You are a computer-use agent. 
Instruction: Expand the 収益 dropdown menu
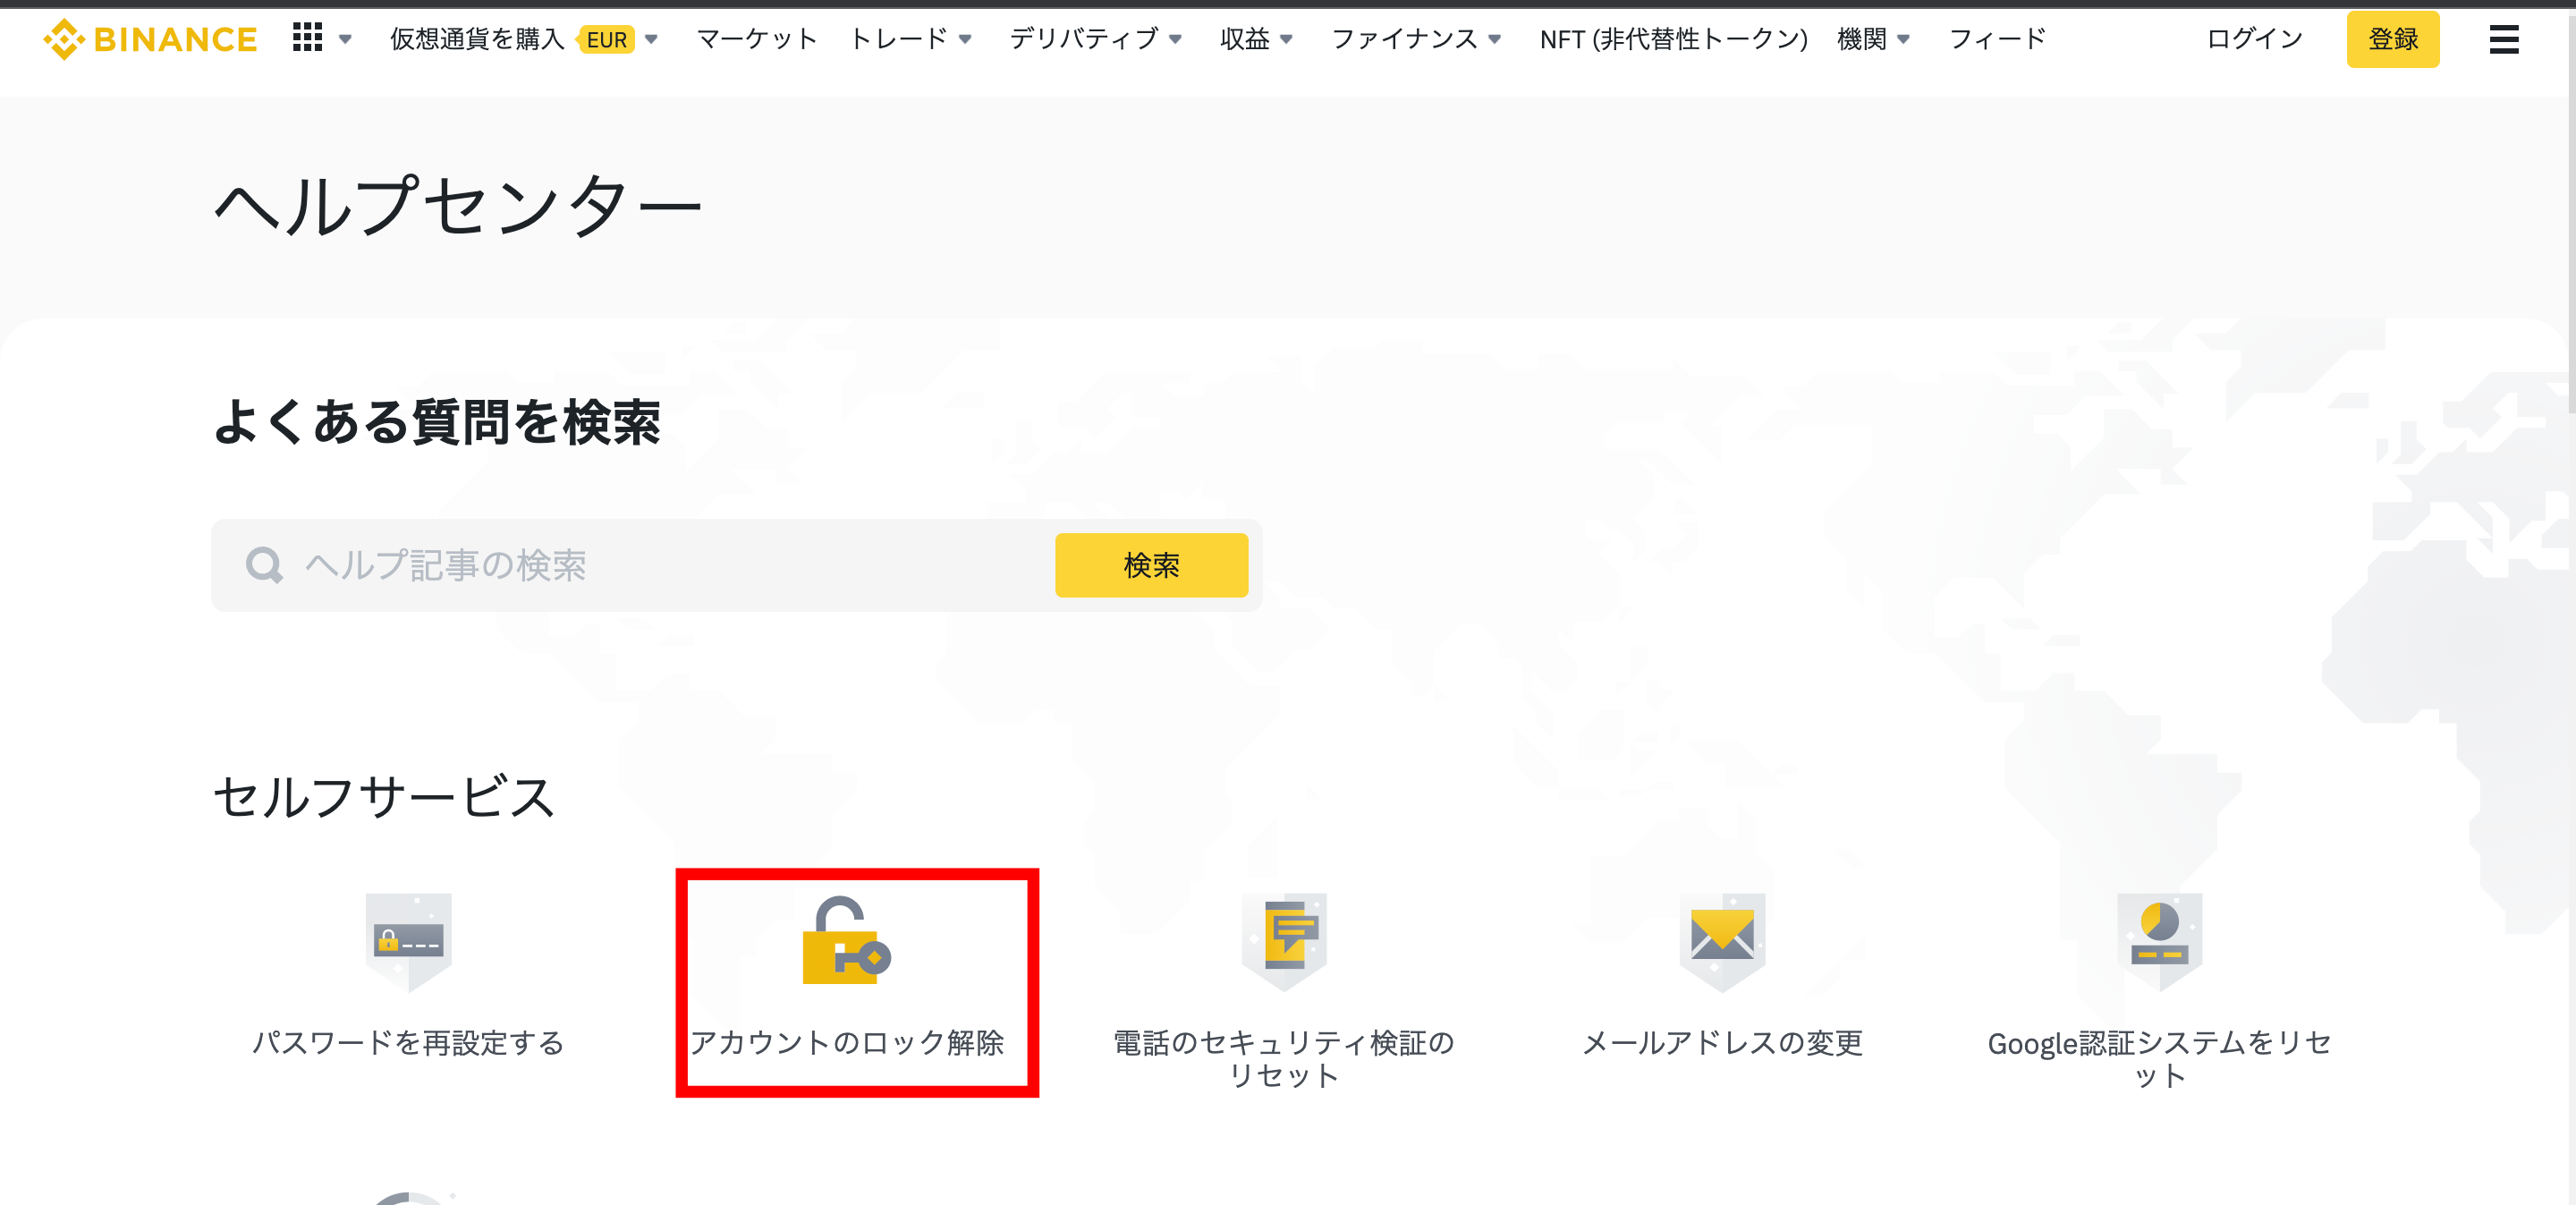pyautogui.click(x=1289, y=40)
